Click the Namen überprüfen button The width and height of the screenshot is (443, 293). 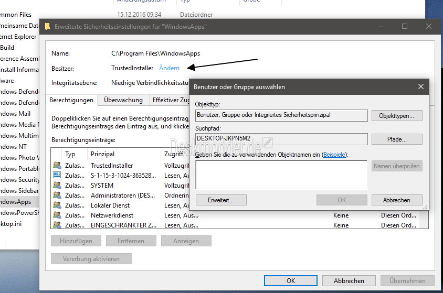[x=397, y=166]
